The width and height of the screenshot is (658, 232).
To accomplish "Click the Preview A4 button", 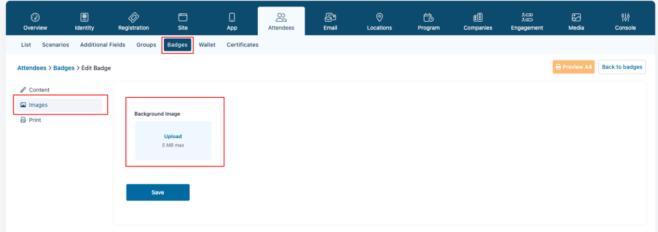I will [573, 67].
